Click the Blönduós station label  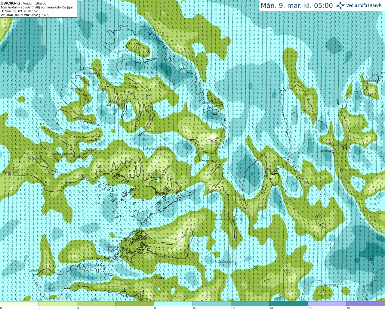[x=282, y=157]
